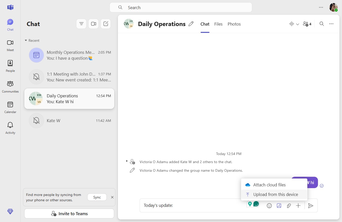Open the Meet section in the left rail
342x222 pixels.
[x=10, y=46]
